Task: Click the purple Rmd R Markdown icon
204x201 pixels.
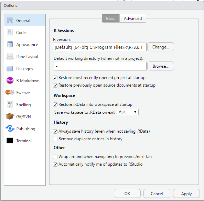Action: [x=10, y=80]
